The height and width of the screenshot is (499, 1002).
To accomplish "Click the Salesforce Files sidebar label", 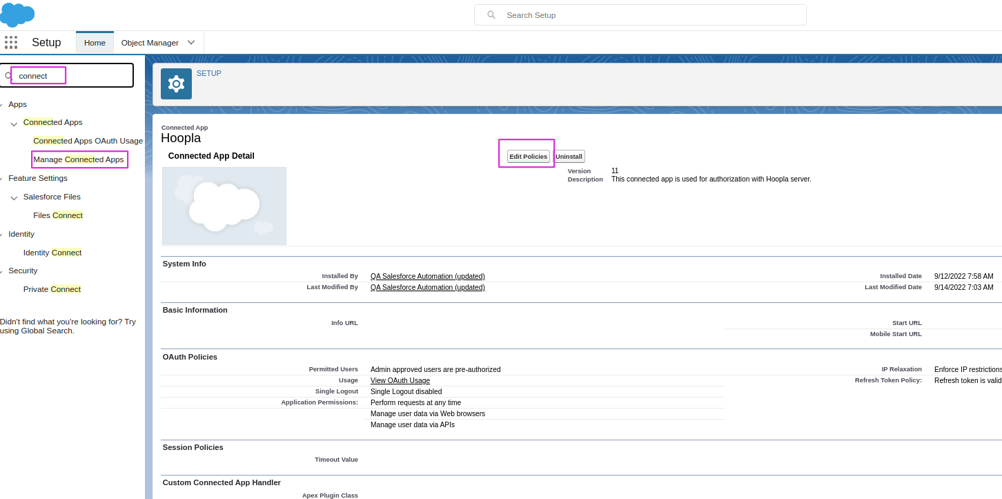I will 52,197.
